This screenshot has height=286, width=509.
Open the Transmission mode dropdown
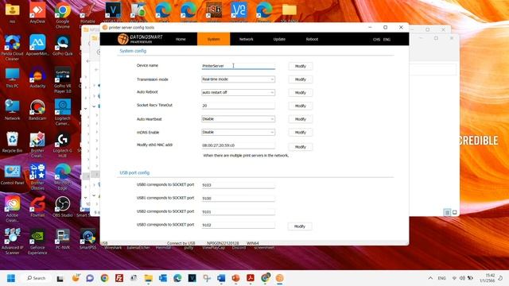(x=238, y=79)
